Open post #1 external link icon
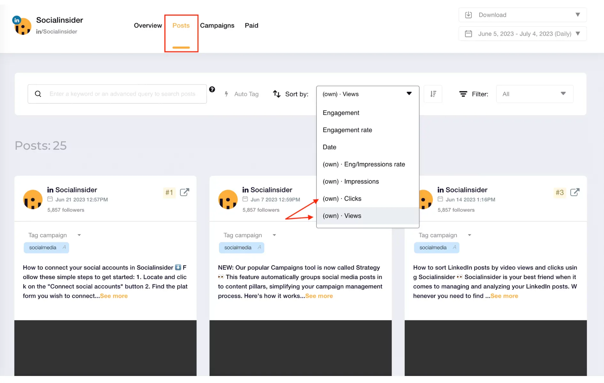Image resolution: width=604 pixels, height=383 pixels. point(184,192)
